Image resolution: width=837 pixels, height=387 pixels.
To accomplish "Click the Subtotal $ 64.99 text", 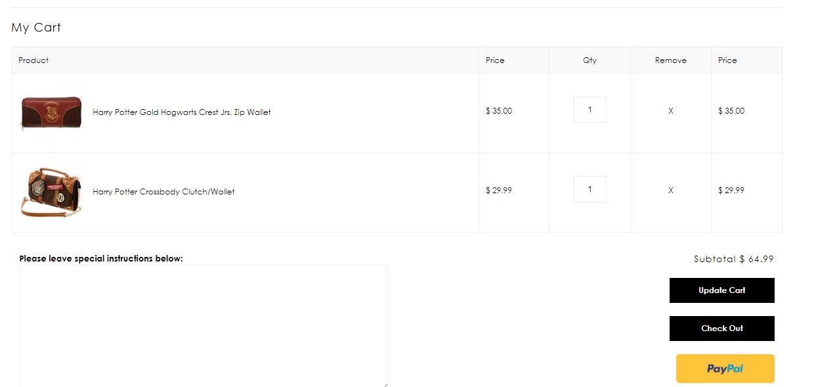I will [x=733, y=259].
